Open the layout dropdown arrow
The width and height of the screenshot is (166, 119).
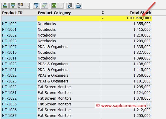(x=28, y=6)
